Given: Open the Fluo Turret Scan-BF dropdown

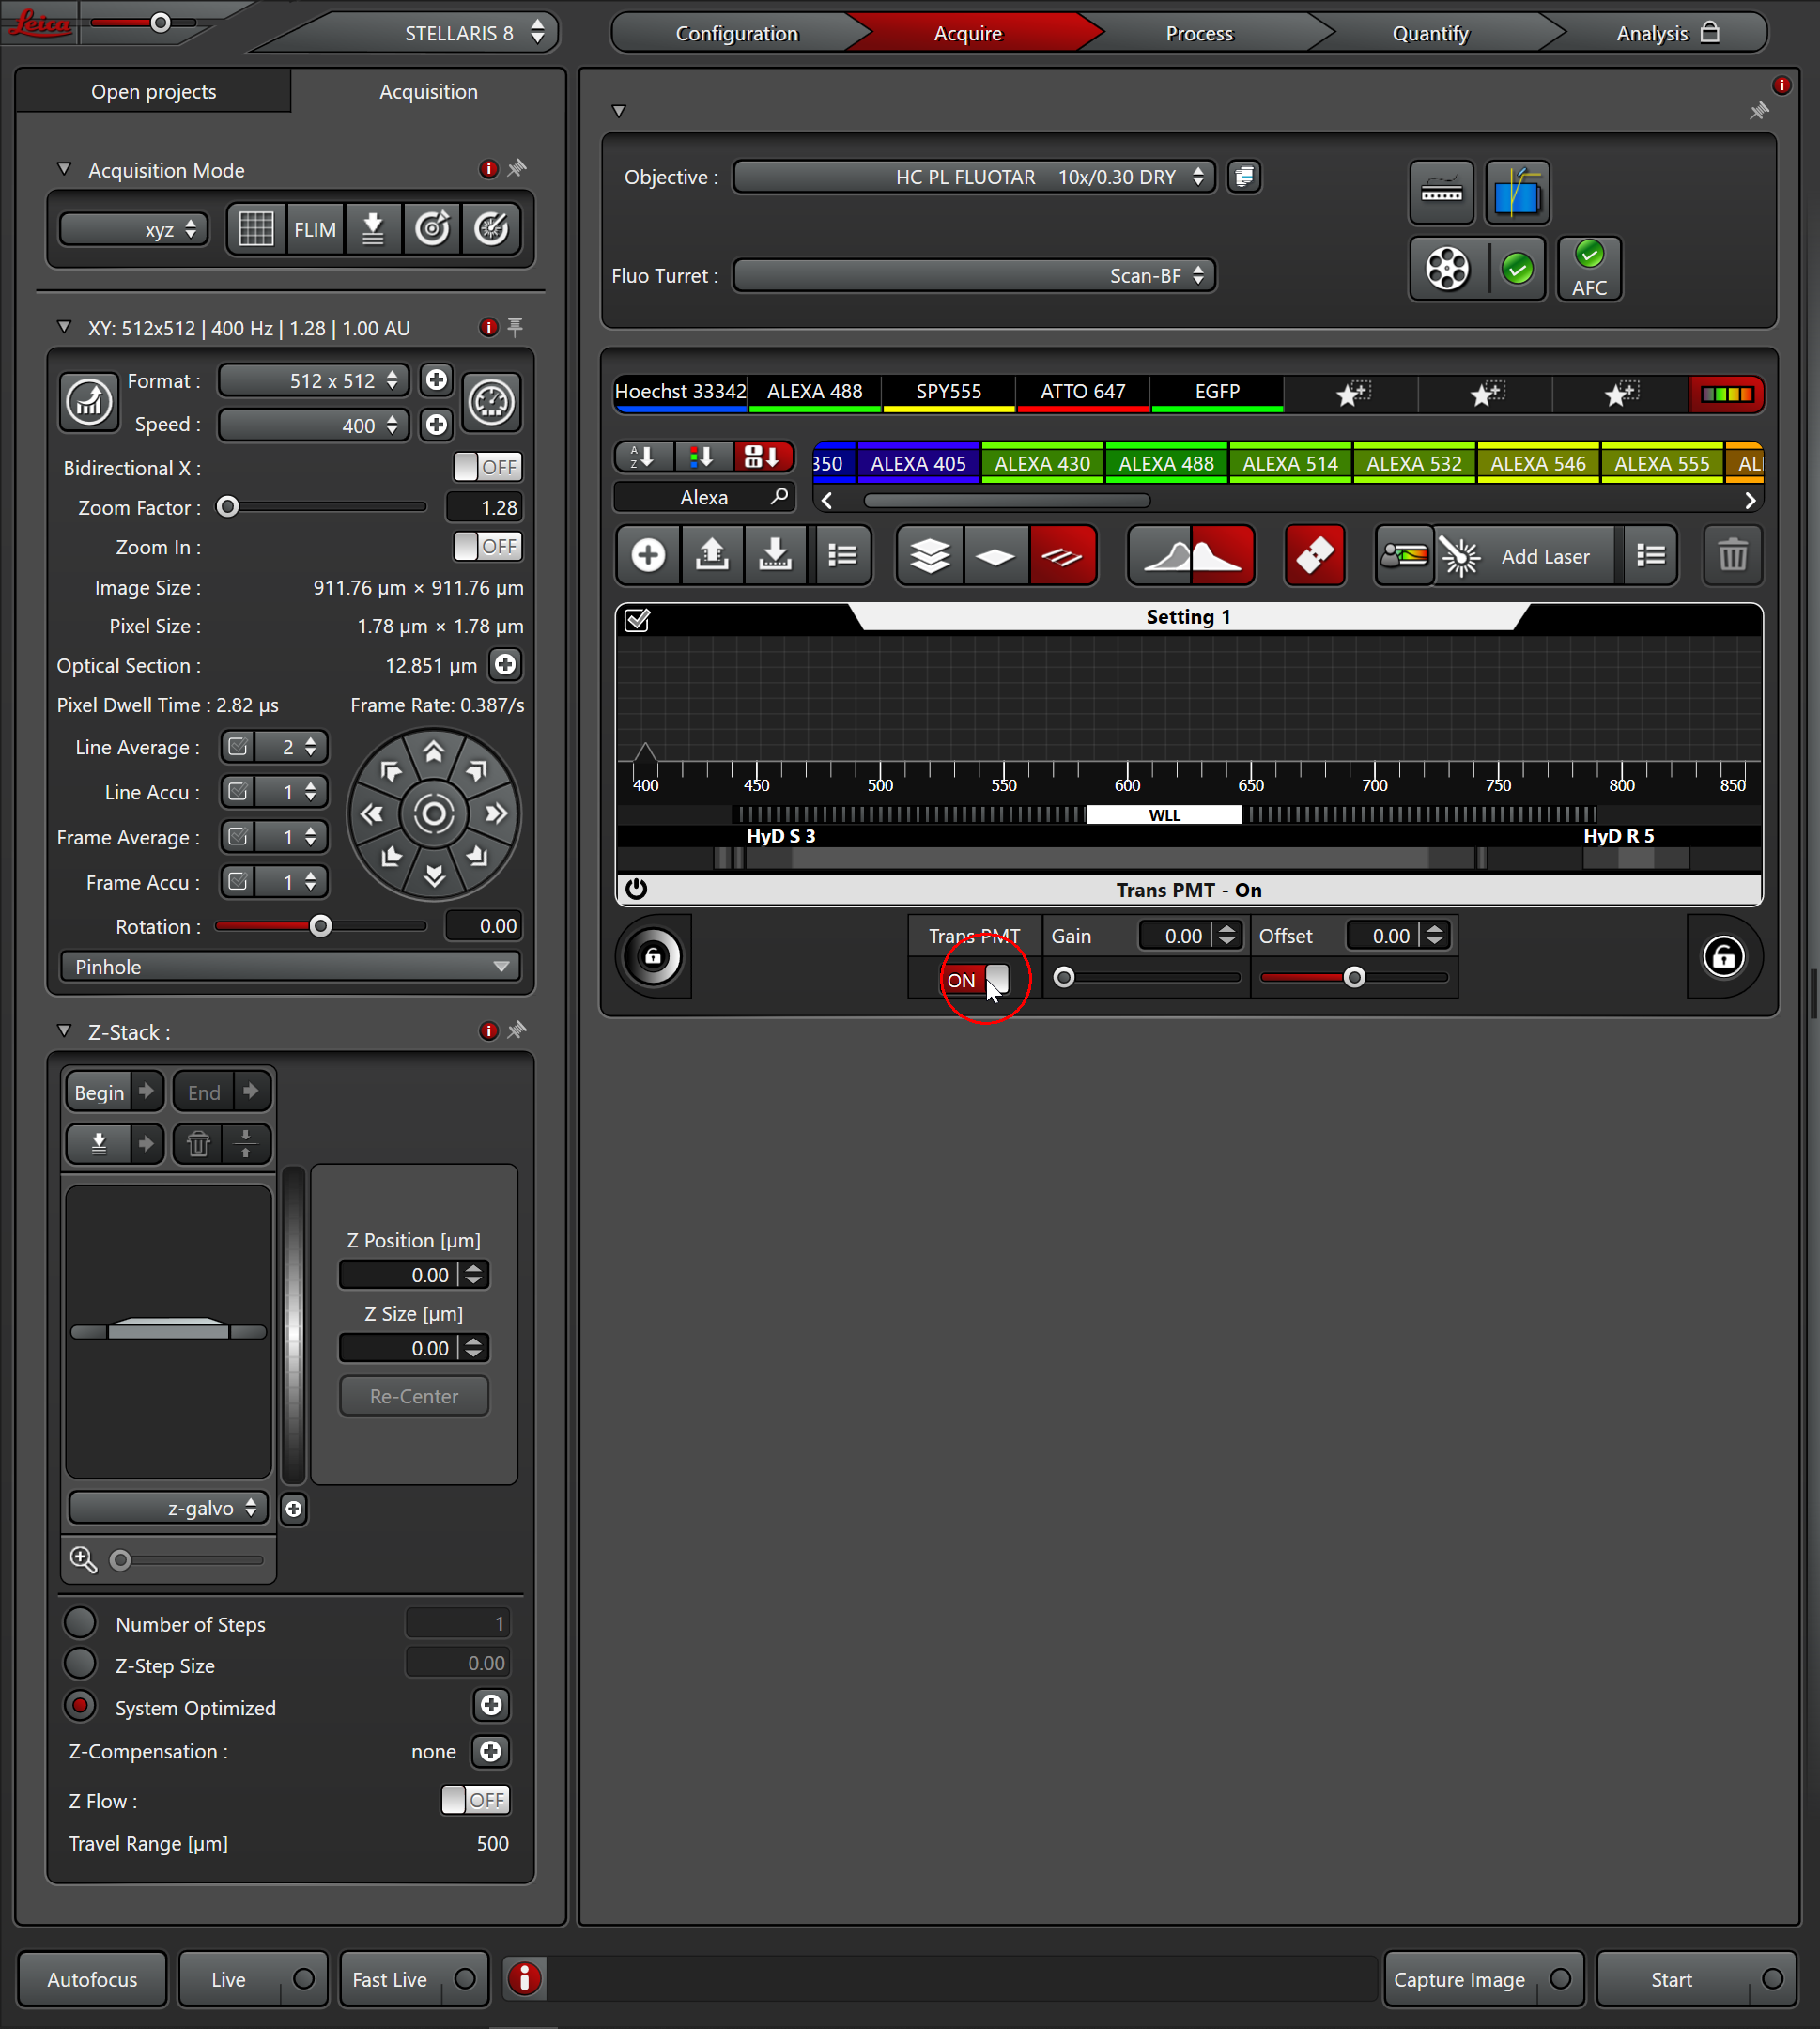Looking at the screenshot, I should [x=974, y=275].
